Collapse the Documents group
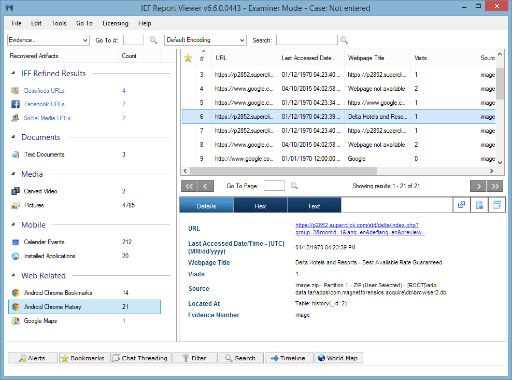Image resolution: width=512 pixels, height=380 pixels. [13, 137]
